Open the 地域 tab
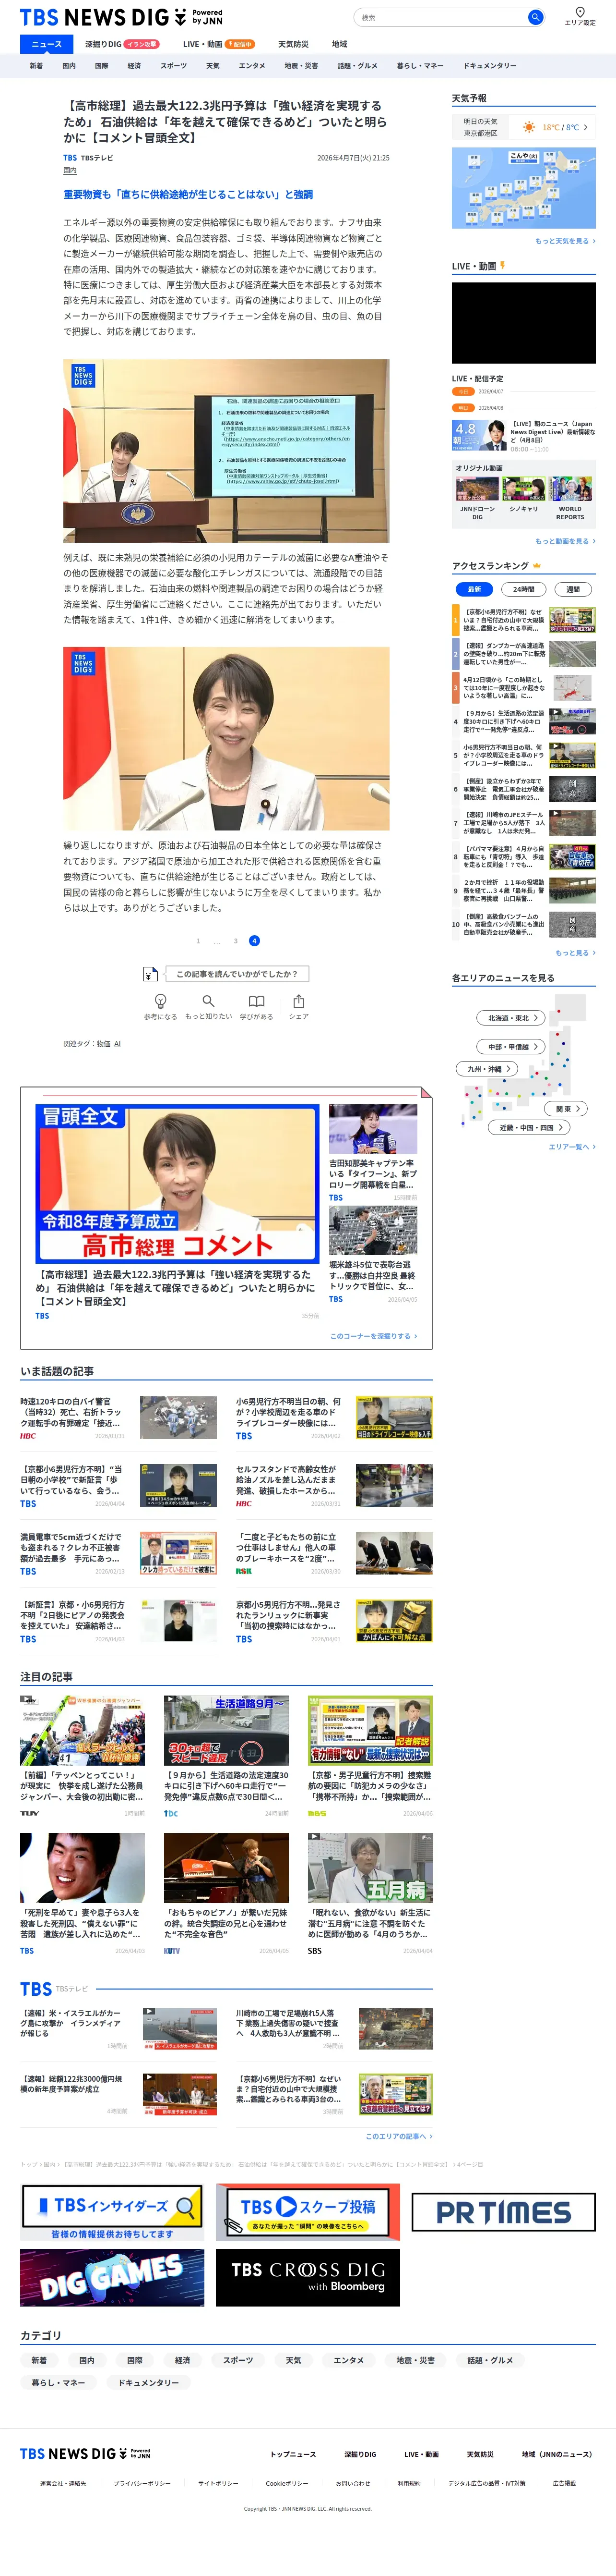This screenshot has width=616, height=2576. 340,44
